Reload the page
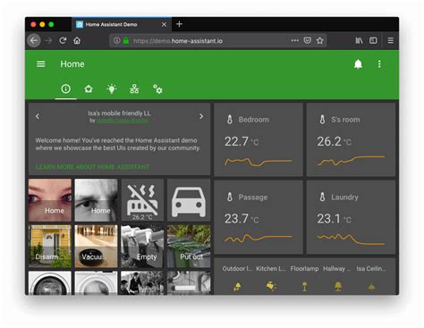424x328 pixels. [x=63, y=40]
